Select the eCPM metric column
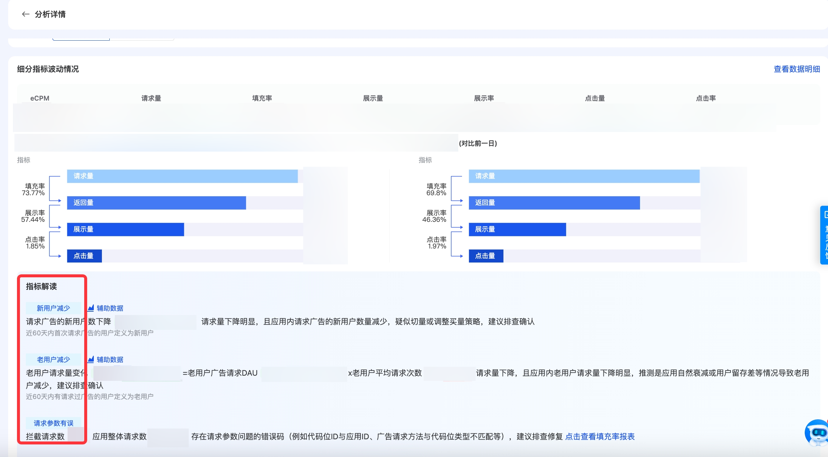The image size is (828, 457). 40,98
